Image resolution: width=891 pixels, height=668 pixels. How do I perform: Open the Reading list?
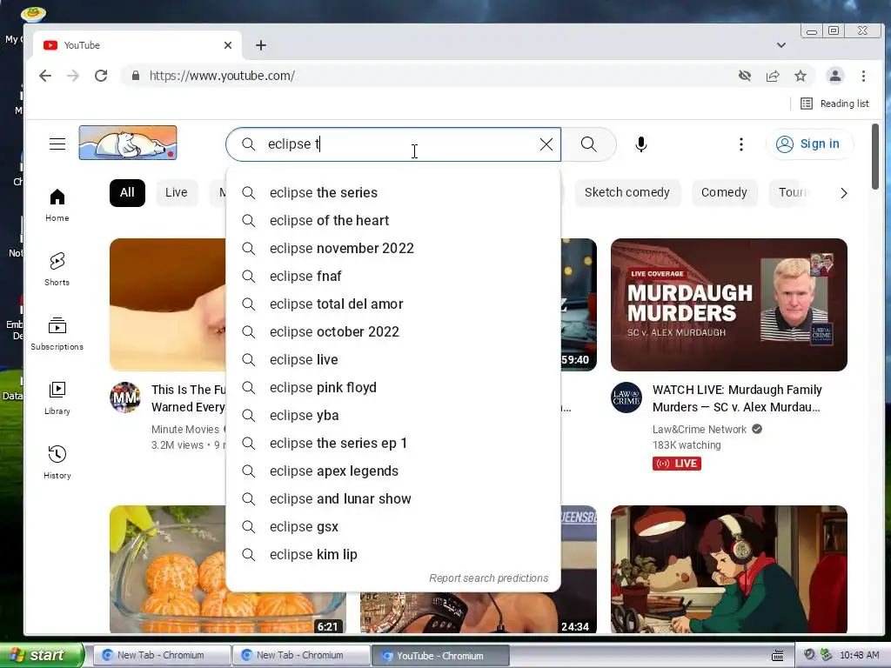click(834, 104)
